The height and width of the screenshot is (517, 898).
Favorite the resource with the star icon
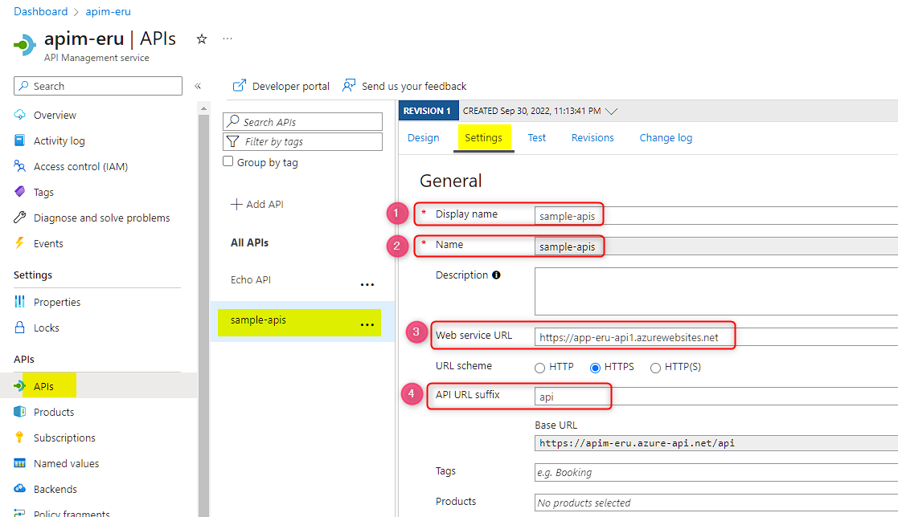[202, 39]
